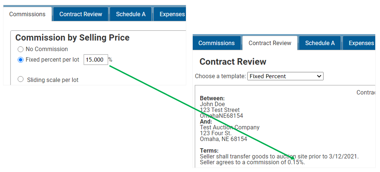Click the John Doe seller name

click(212, 104)
